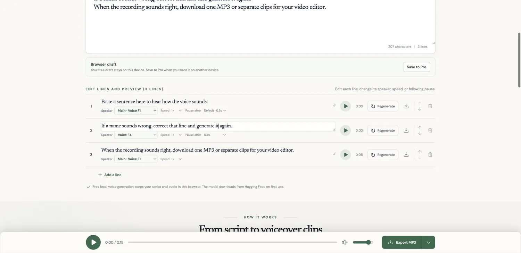Regenerate audio for line 2
The width and height of the screenshot is (521, 253).
pos(383,130)
